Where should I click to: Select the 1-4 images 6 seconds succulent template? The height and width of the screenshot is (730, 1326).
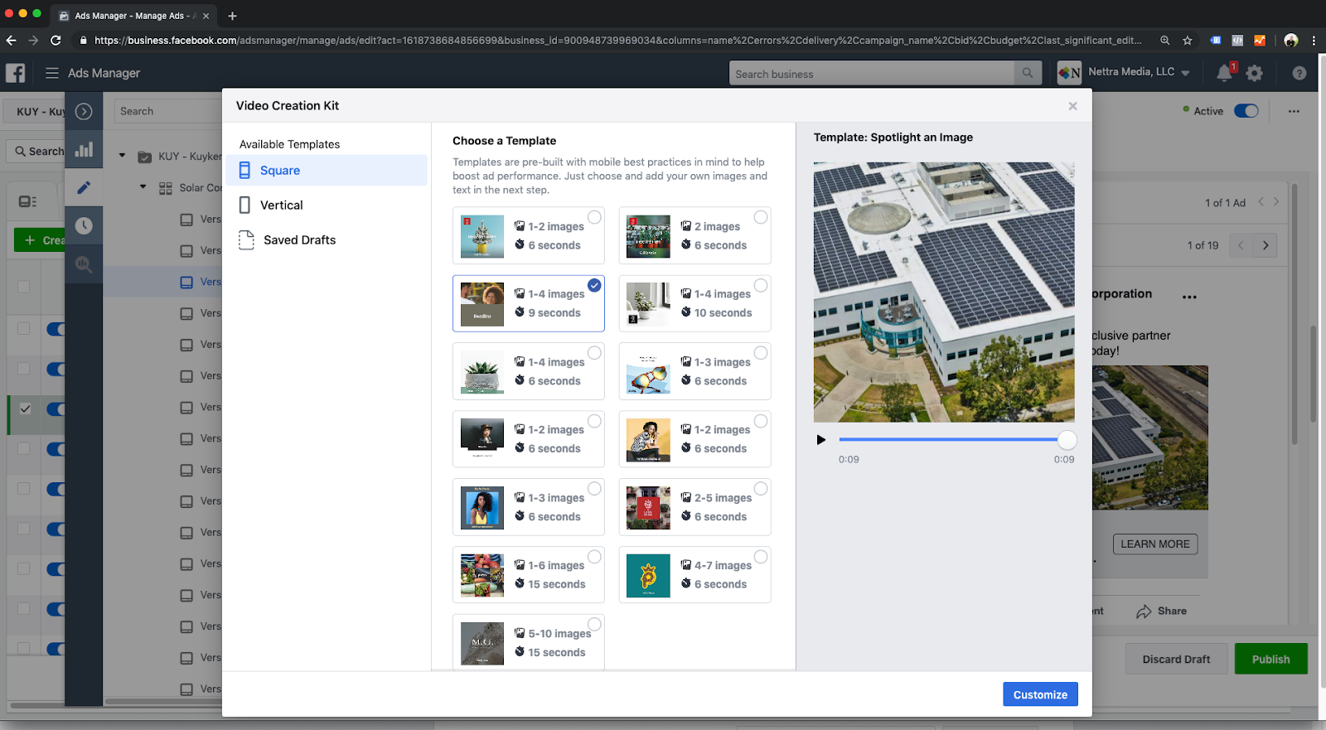tap(529, 371)
